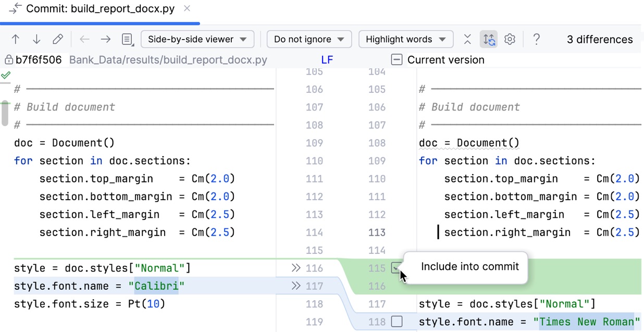
Task: Apply change arrows at line 116
Action: coord(296,268)
